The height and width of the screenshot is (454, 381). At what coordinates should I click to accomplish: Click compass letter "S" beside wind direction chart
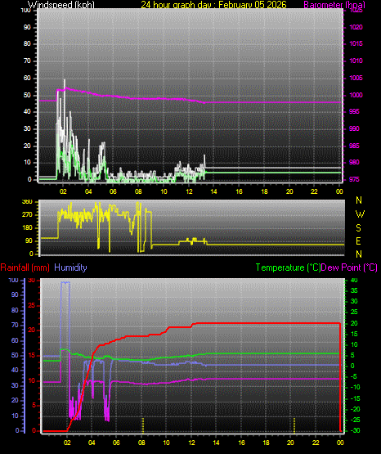pos(358,228)
